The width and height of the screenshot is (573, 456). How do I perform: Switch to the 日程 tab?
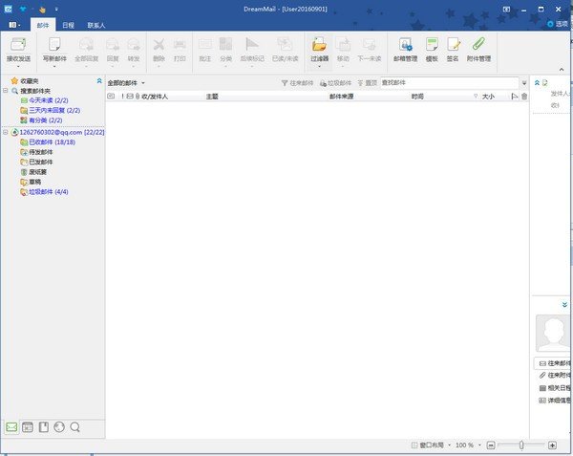coord(68,25)
